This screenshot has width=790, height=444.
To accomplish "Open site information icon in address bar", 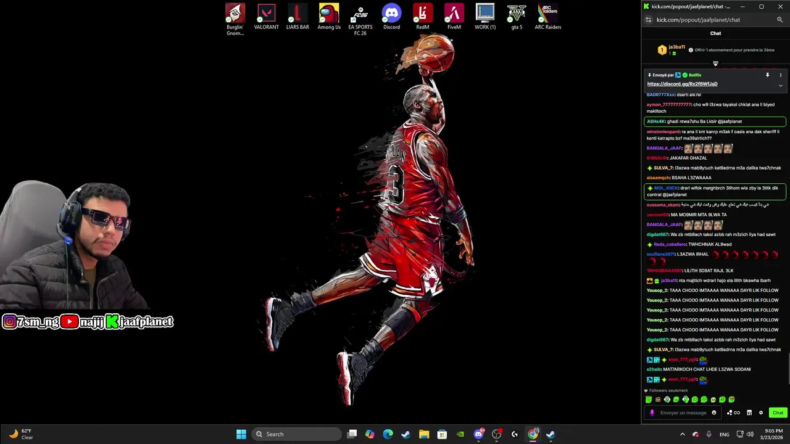I will tap(648, 20).
